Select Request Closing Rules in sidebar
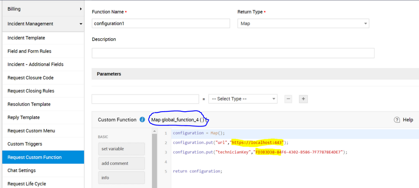This screenshot has height=188, width=419. [31, 91]
